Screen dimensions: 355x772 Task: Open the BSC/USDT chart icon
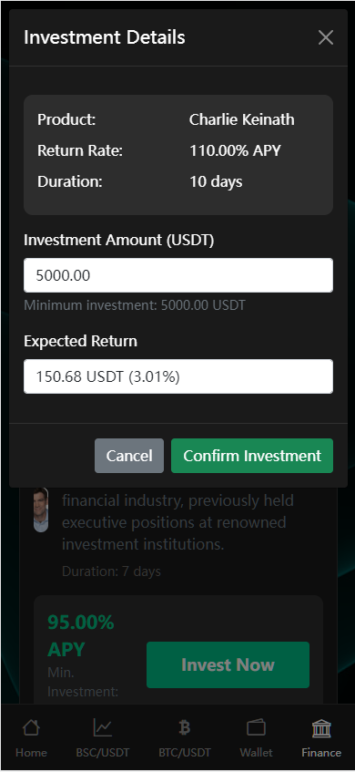[x=103, y=727]
